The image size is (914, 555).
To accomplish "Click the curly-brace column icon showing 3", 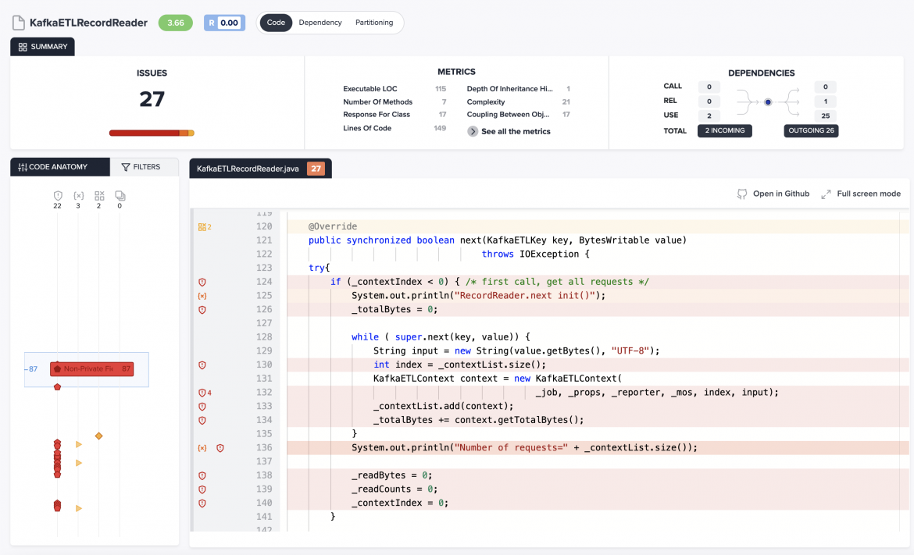I will (x=78, y=196).
